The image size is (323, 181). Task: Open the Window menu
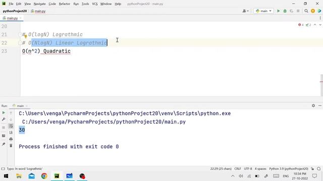click(105, 4)
